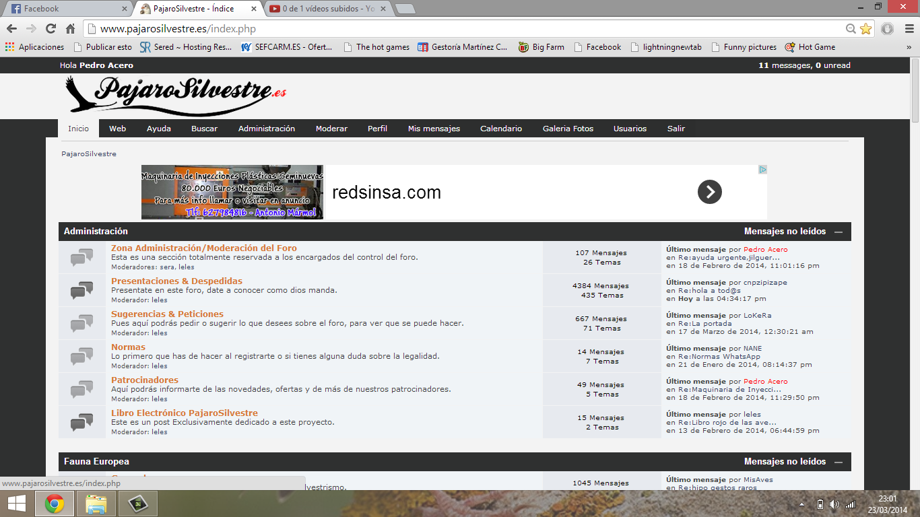The height and width of the screenshot is (517, 920).
Task: Expand the bookmarks bar overflow chevron
Action: (x=909, y=47)
